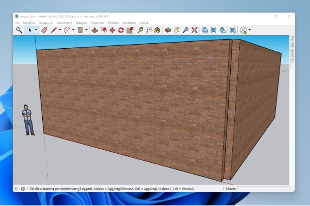Select the Arc drawing tool
The height and width of the screenshot is (206, 310).
coord(67,30)
